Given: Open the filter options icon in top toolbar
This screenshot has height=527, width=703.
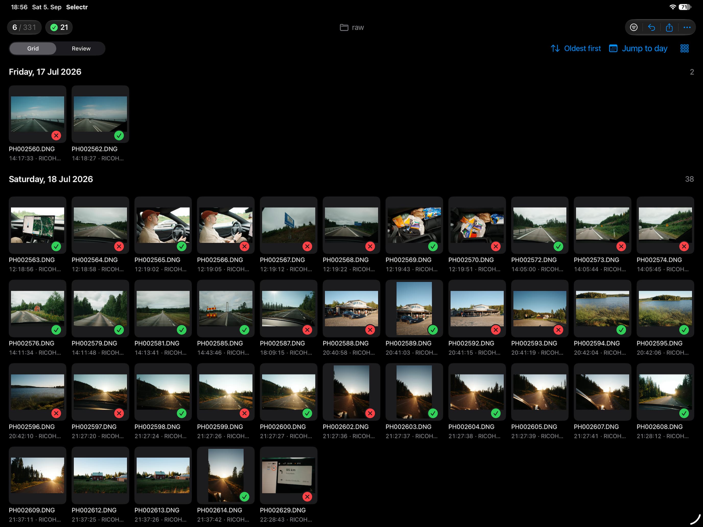Looking at the screenshot, I should 634,27.
